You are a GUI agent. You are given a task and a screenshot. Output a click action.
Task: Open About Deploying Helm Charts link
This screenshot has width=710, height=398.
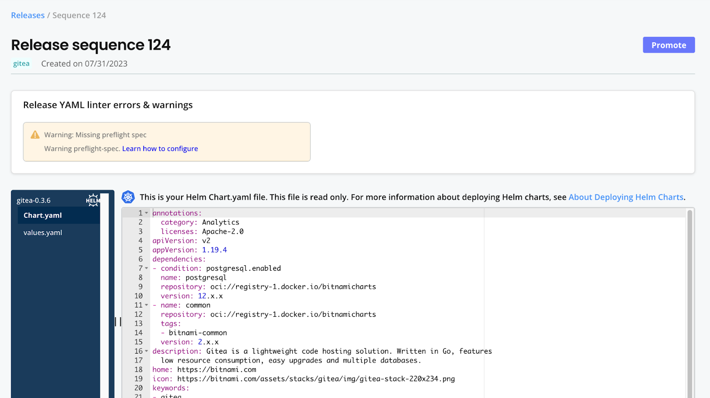click(x=626, y=197)
